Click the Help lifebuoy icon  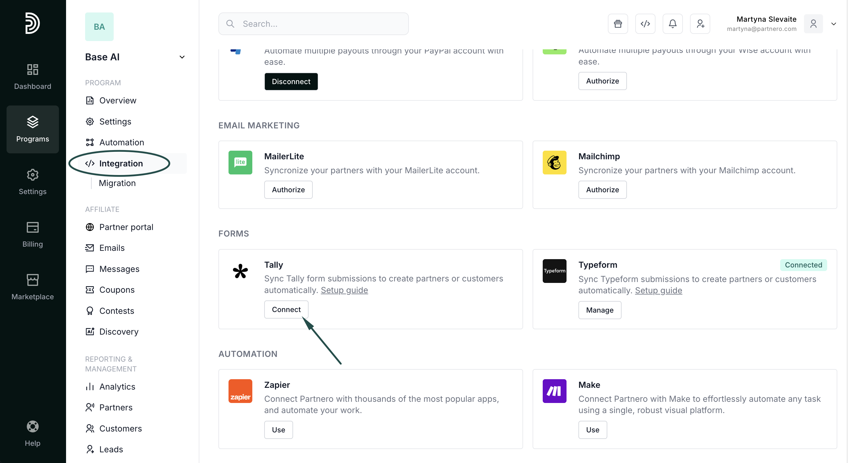32,426
